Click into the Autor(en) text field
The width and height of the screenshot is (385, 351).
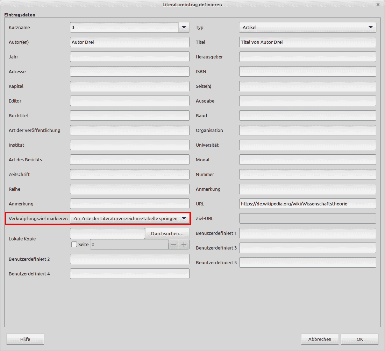[x=129, y=42]
